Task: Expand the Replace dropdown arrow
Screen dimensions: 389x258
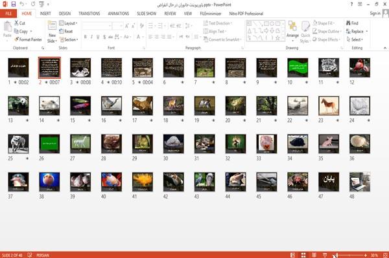Action: click(367, 32)
